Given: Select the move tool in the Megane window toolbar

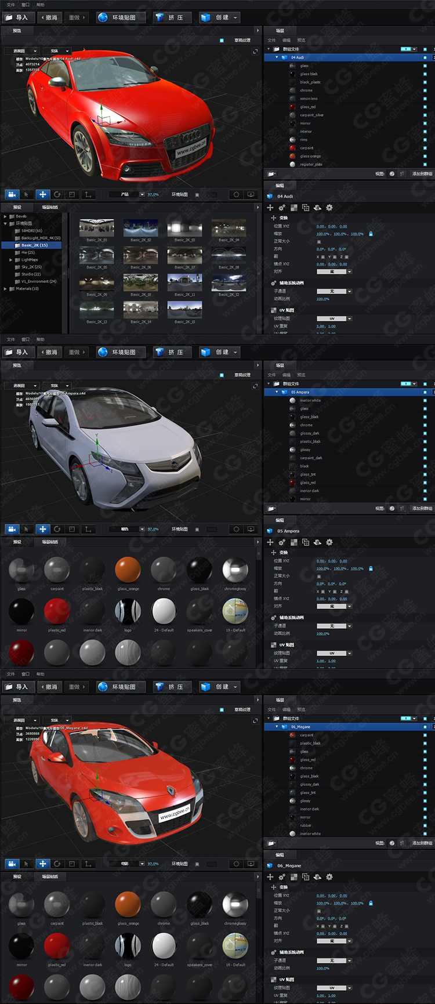Looking at the screenshot, I should click(42, 864).
